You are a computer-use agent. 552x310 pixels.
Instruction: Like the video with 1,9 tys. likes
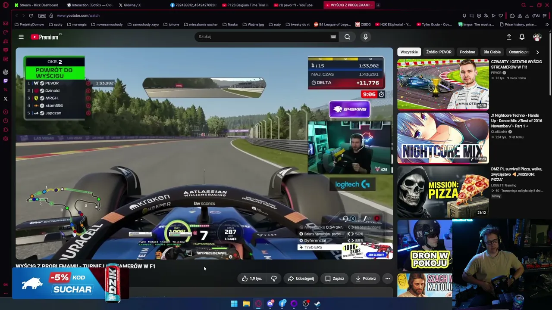(x=252, y=279)
